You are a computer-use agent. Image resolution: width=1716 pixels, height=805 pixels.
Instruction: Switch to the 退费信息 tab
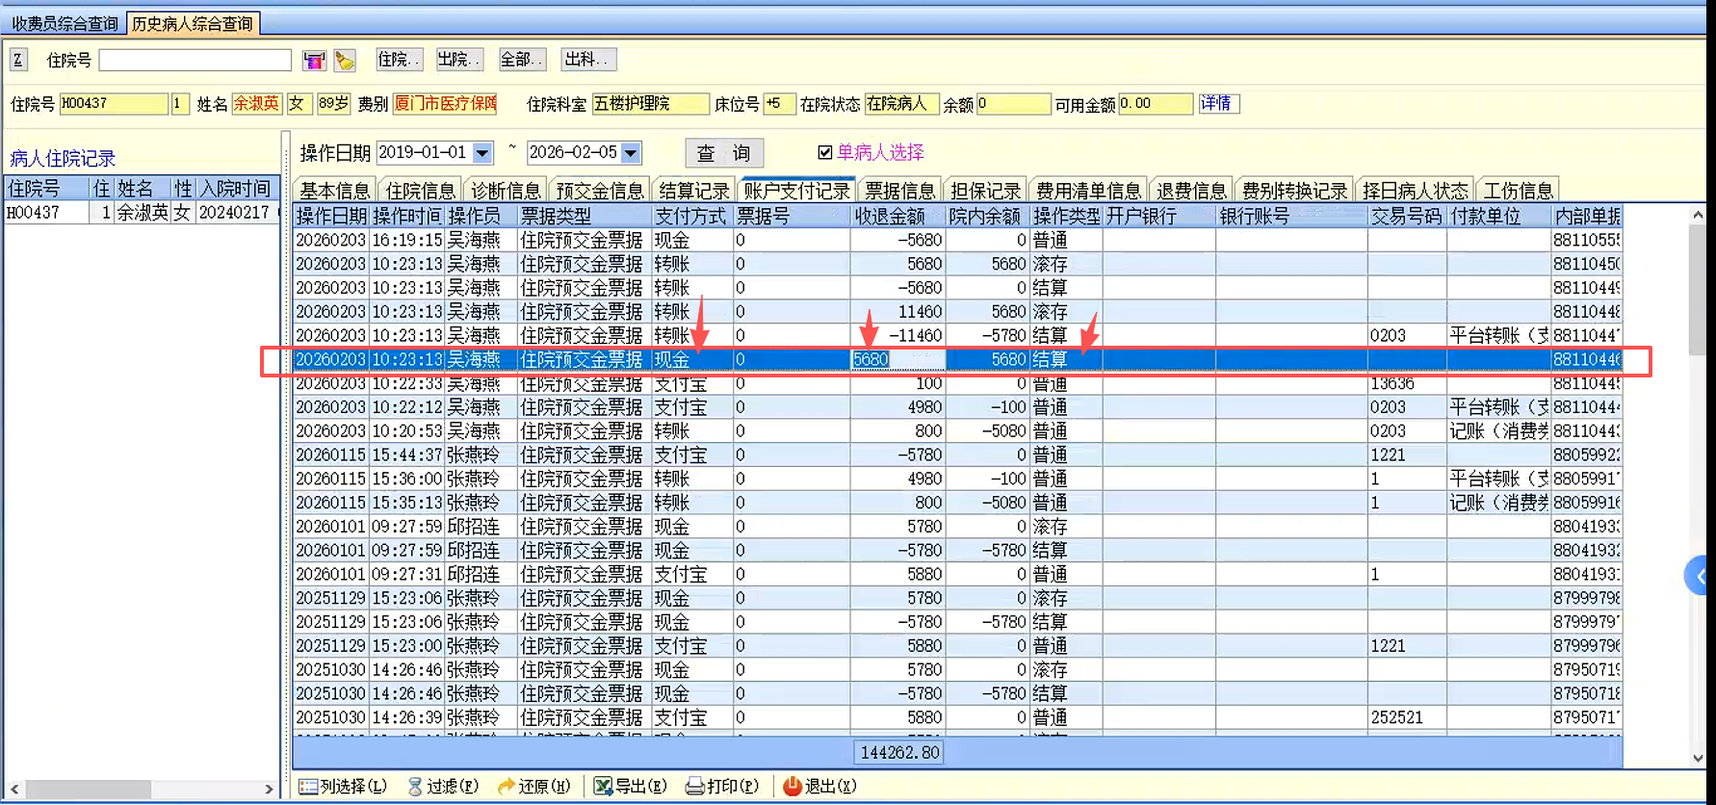(1191, 191)
